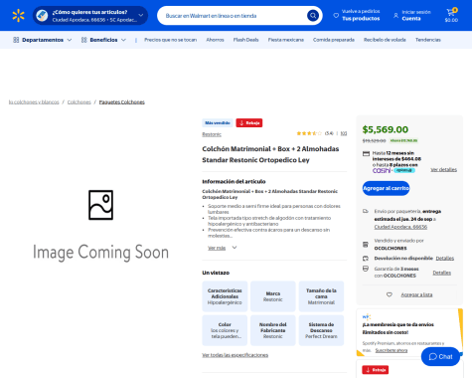Select Sistema de Descanso Perfect Dream tile
This screenshot has height=378, width=472.
(321, 330)
